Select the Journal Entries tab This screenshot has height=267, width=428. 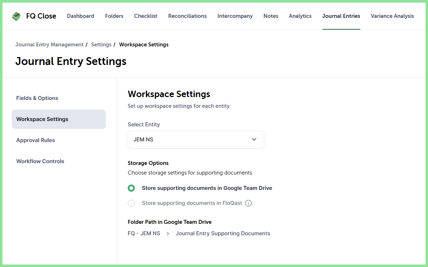pyautogui.click(x=341, y=16)
